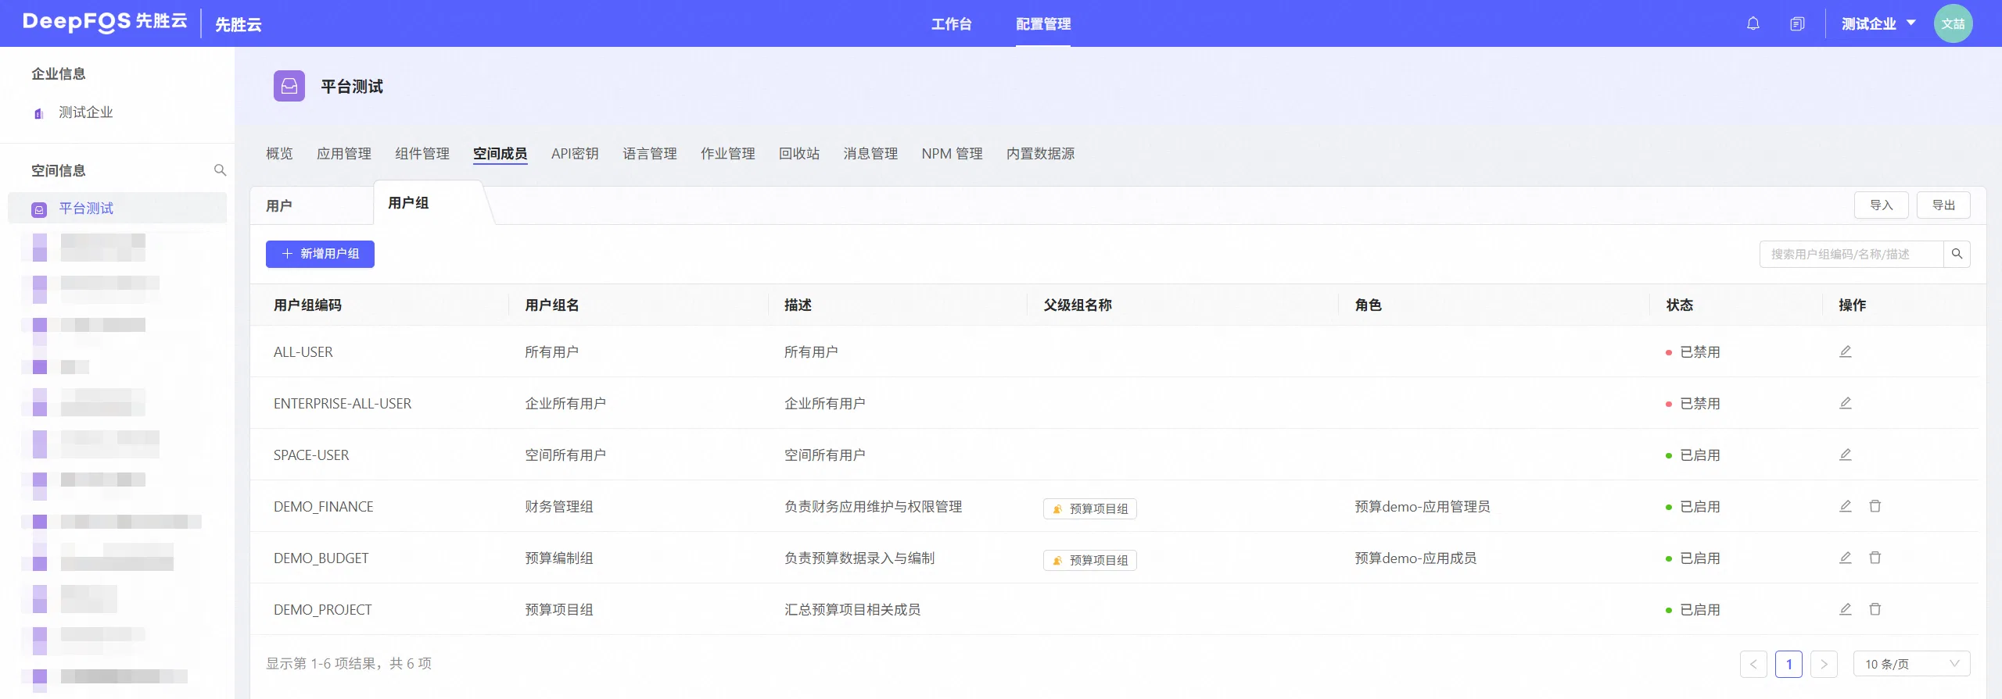Delete the DEMO_PROJECT group
This screenshot has width=2002, height=699.
(x=1875, y=609)
